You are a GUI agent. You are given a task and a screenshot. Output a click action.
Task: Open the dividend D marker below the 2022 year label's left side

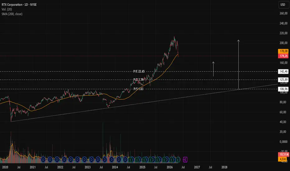[57, 159]
